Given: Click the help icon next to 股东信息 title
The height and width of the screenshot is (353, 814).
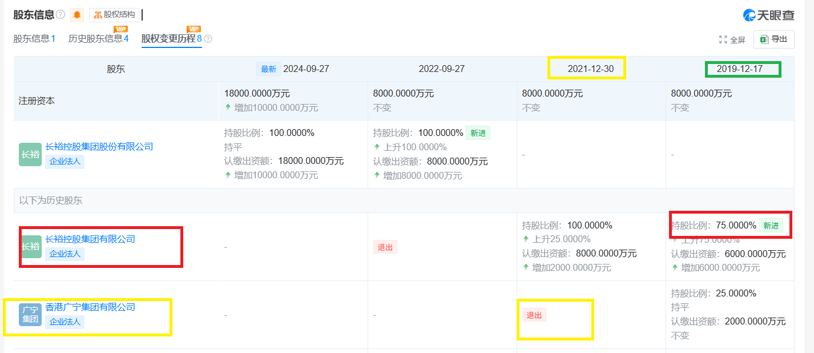Looking at the screenshot, I should [61, 15].
